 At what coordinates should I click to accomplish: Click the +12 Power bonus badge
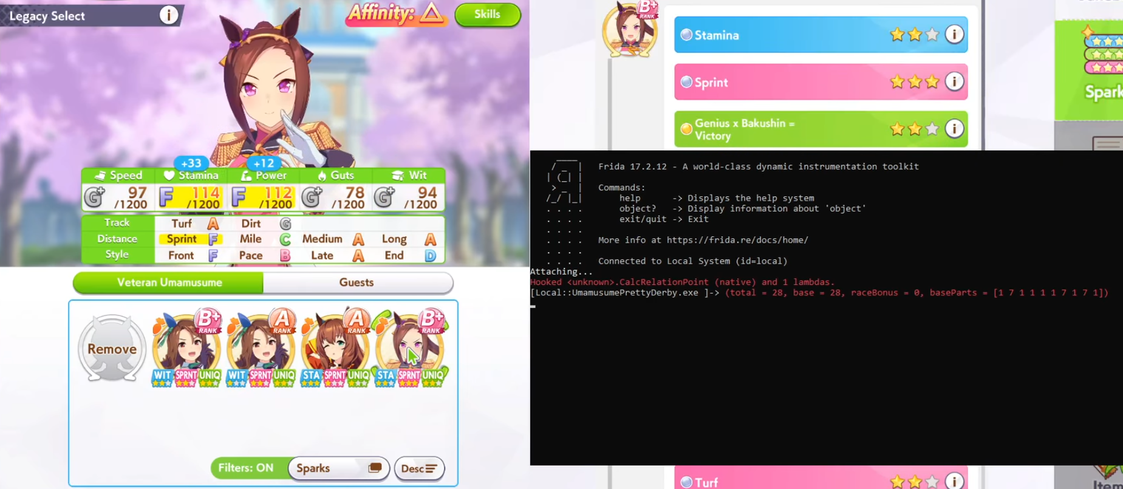[264, 163]
